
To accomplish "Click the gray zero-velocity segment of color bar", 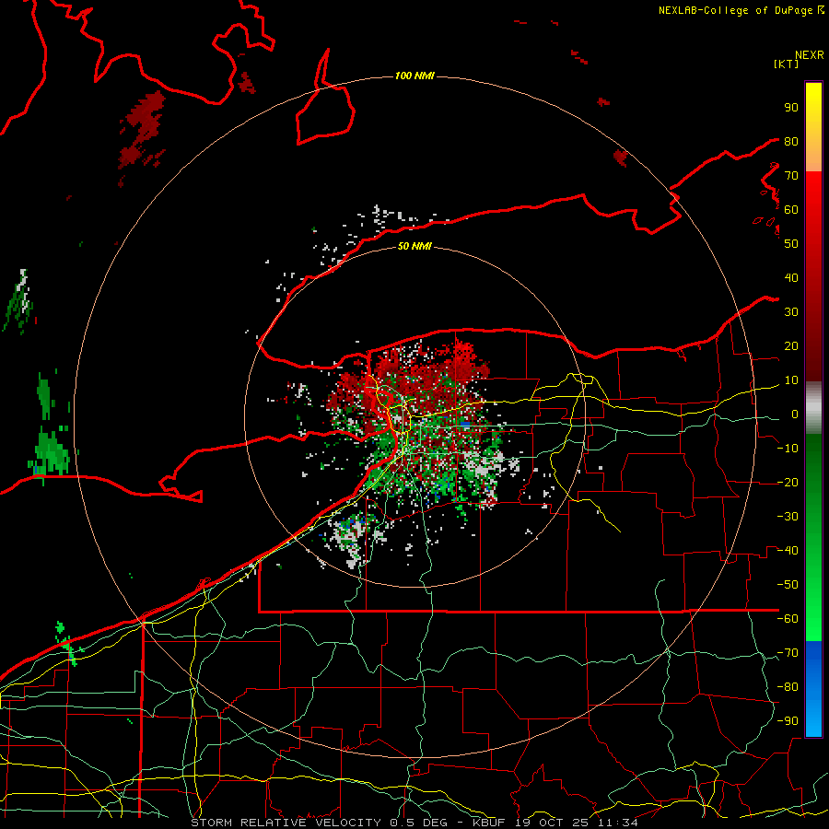I will click(x=813, y=408).
